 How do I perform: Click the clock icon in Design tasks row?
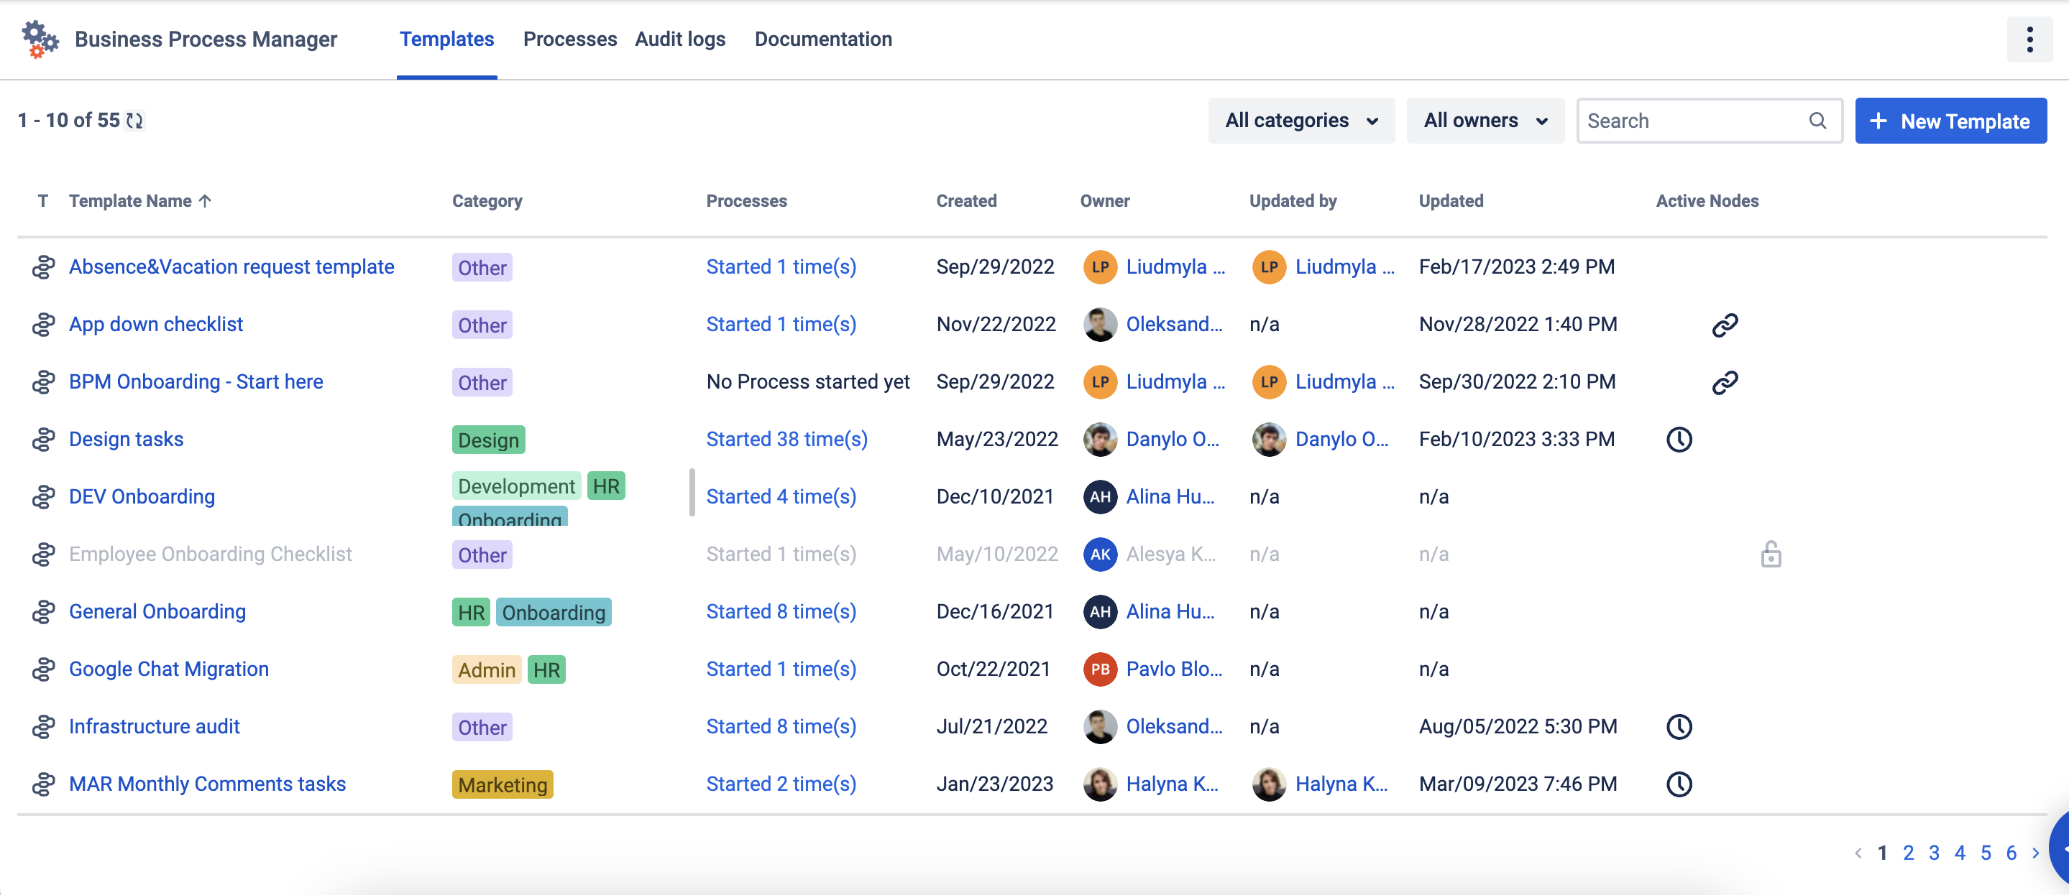(1679, 440)
